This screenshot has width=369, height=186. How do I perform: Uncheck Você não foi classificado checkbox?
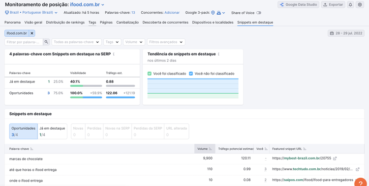click(191, 74)
